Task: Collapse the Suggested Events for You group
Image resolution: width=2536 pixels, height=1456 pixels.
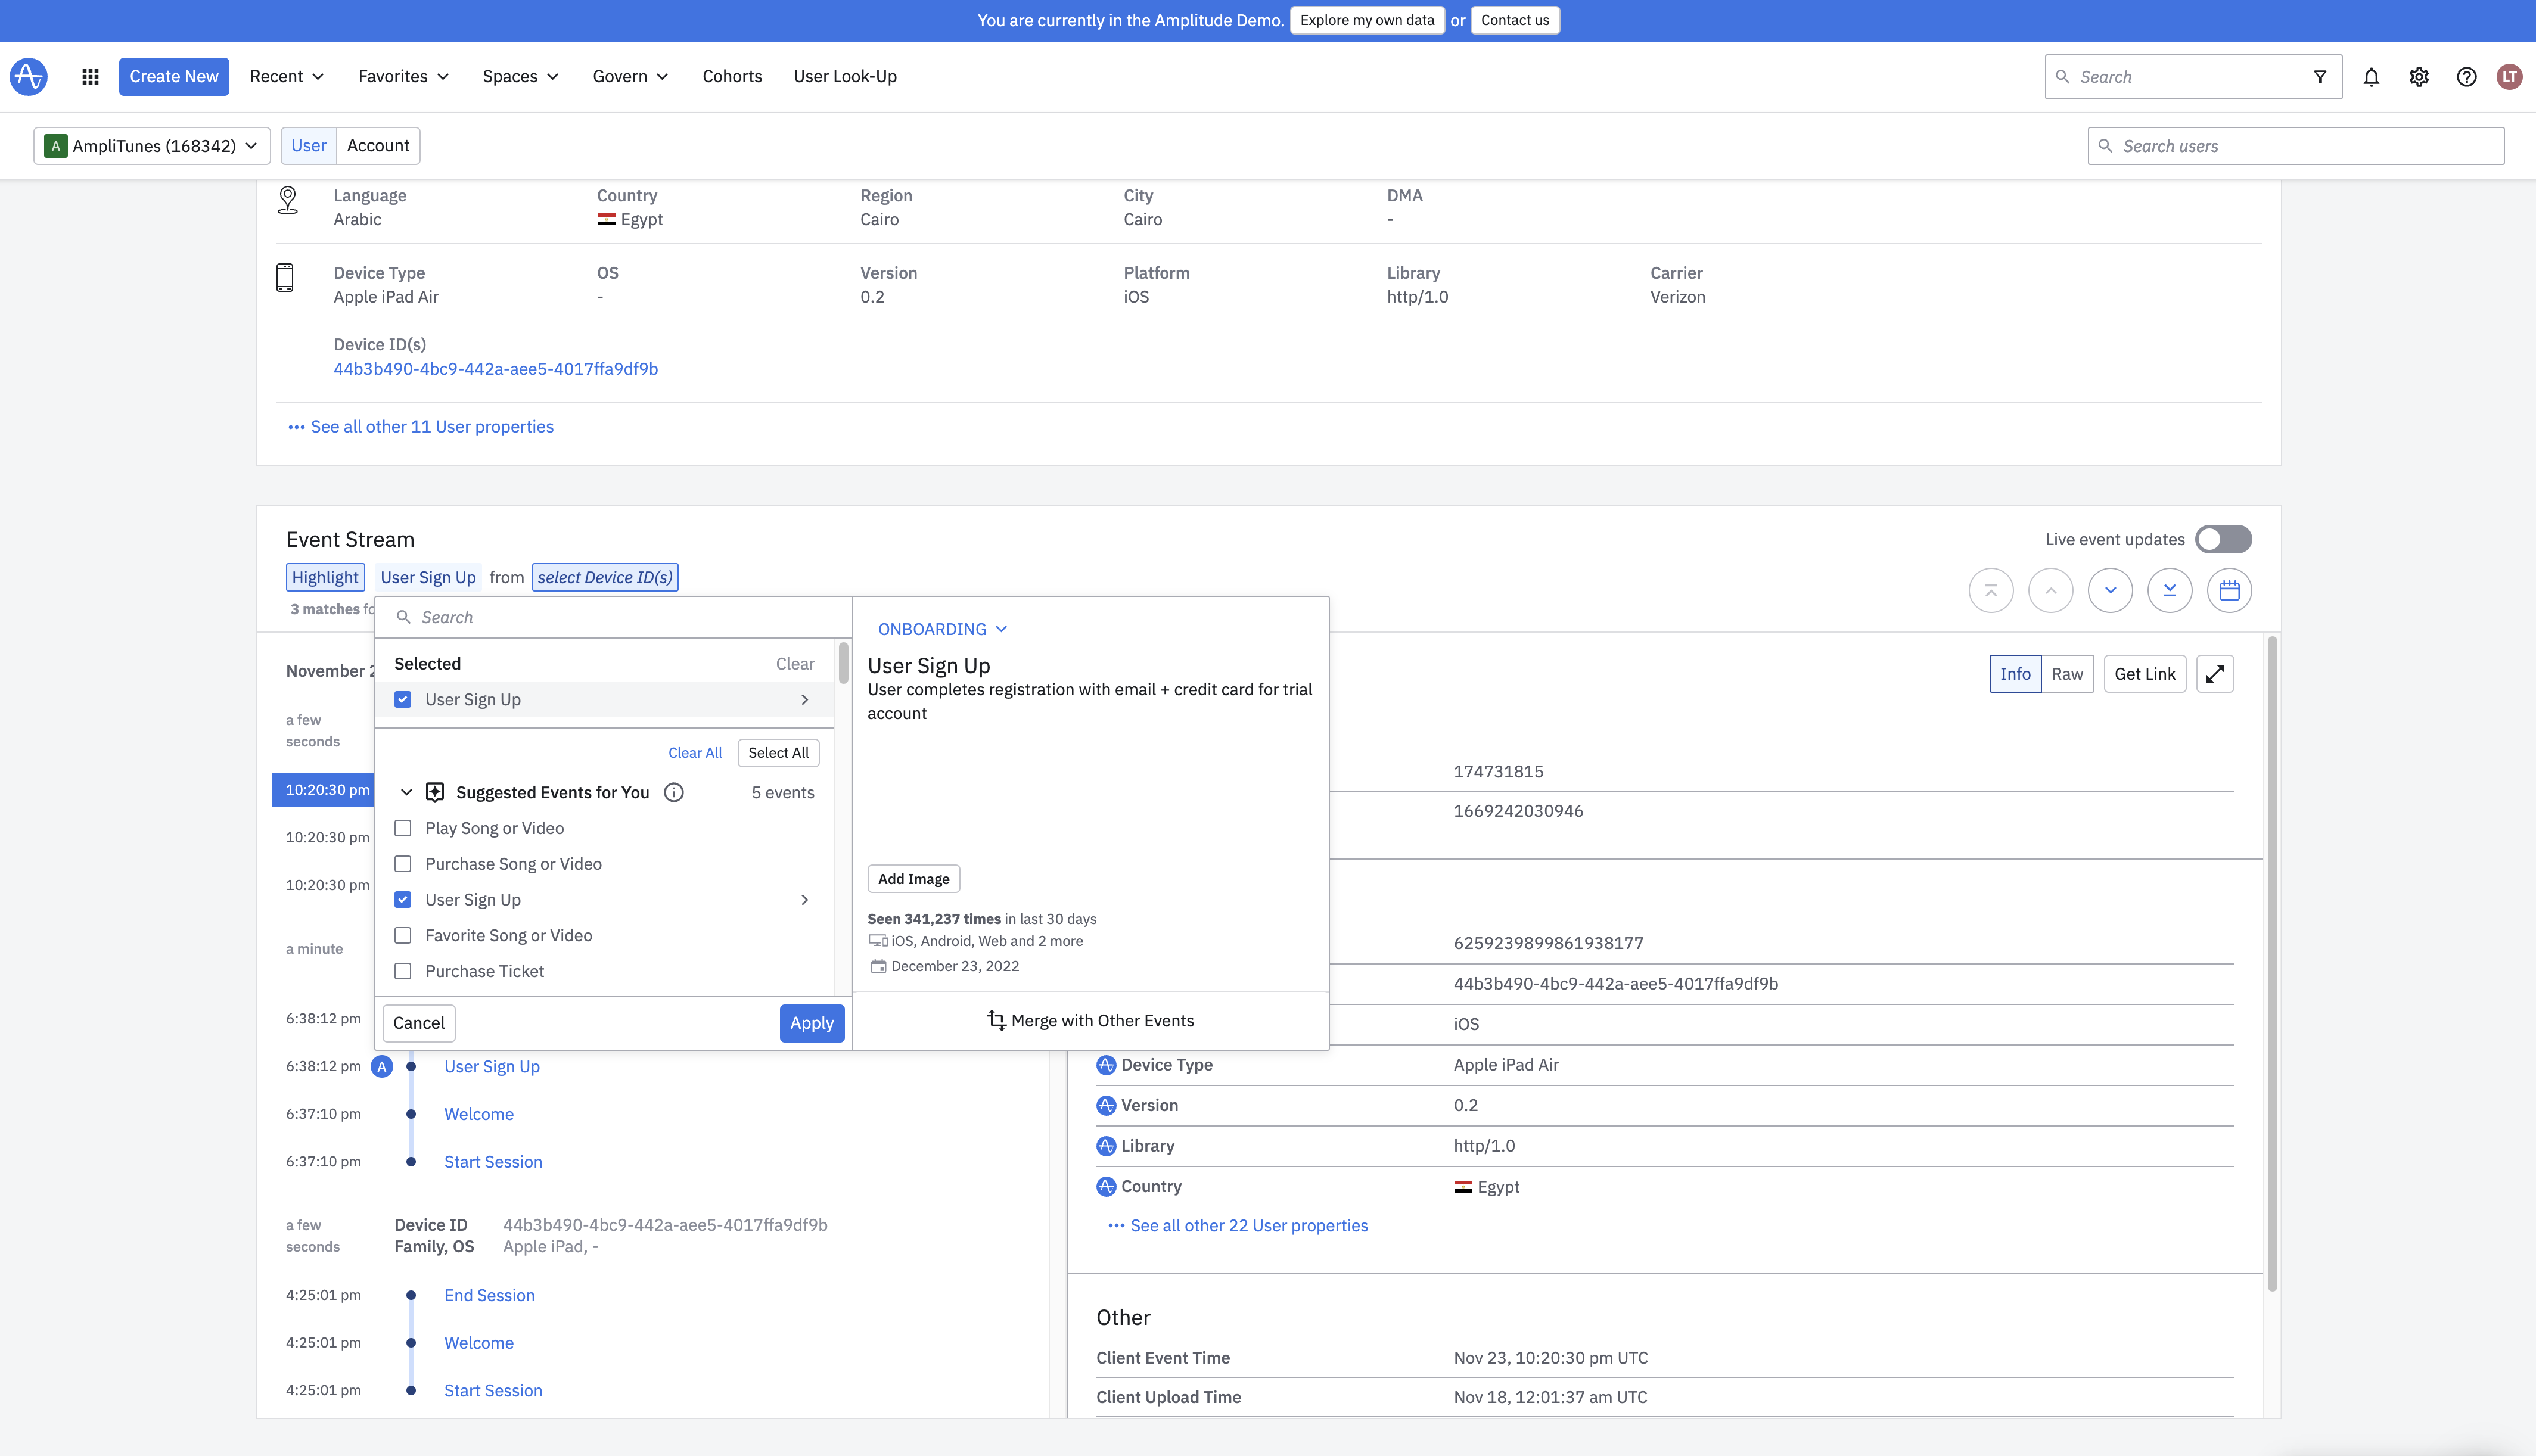Action: click(406, 792)
